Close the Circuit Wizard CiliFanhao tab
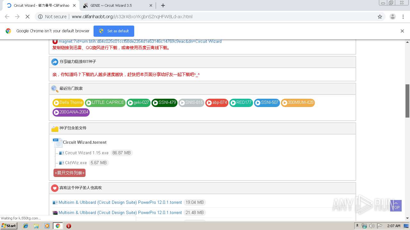410x230 pixels. point(74,5)
